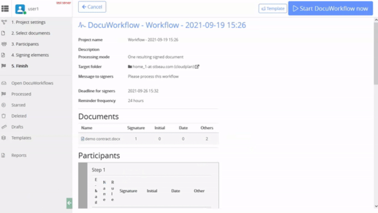Click the Started play-circle icon

pos(4,105)
